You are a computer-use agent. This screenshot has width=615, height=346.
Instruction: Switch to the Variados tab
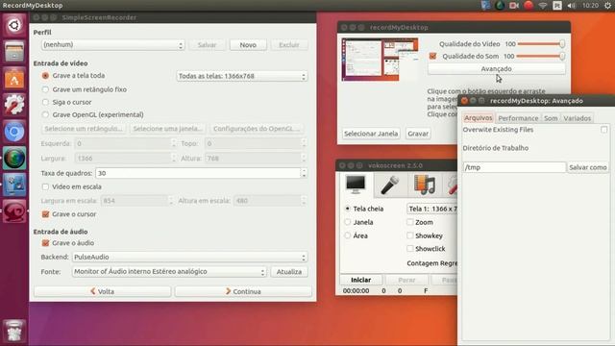coord(577,118)
